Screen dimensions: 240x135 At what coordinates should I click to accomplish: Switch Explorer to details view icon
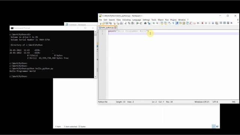pos(214,126)
